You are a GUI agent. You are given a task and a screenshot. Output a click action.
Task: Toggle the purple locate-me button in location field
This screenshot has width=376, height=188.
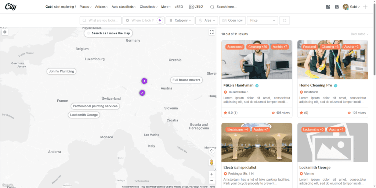pyautogui.click(x=159, y=20)
